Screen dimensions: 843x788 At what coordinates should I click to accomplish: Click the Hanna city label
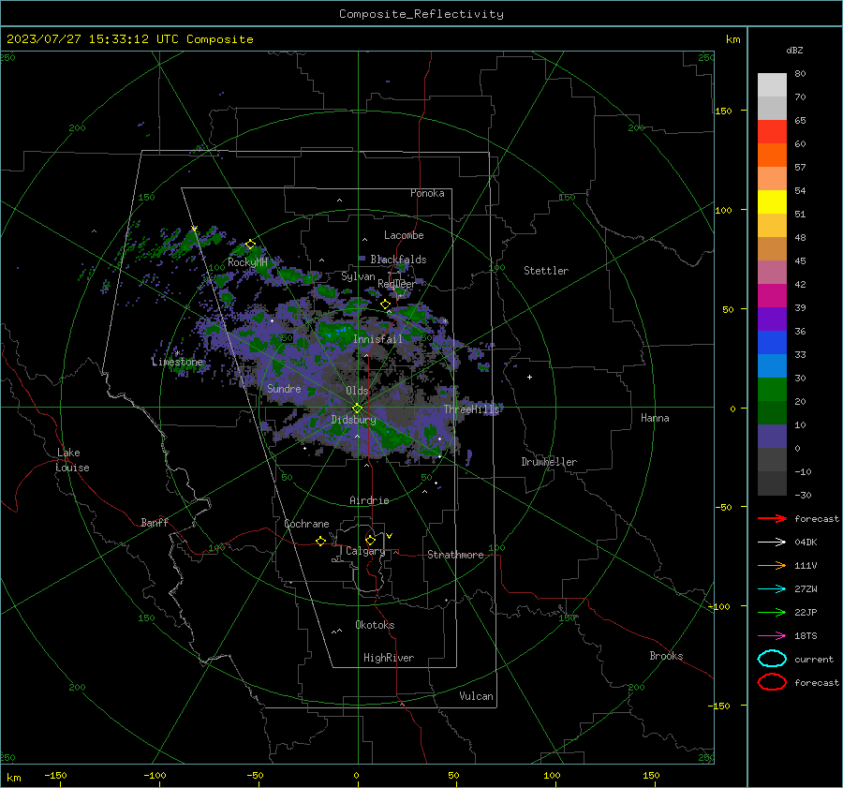(655, 418)
